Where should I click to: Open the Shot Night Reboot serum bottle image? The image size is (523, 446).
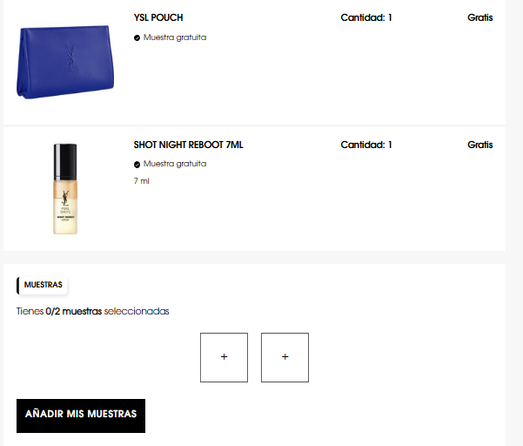pos(65,189)
